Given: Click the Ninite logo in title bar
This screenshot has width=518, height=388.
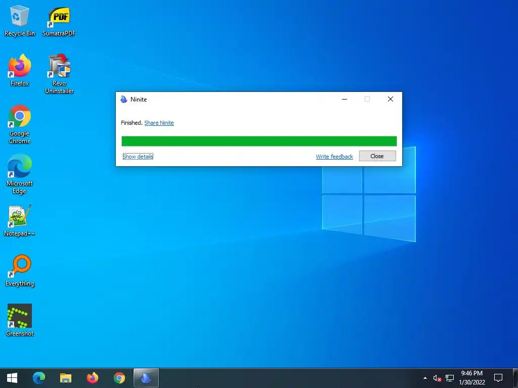Looking at the screenshot, I should coord(124,100).
